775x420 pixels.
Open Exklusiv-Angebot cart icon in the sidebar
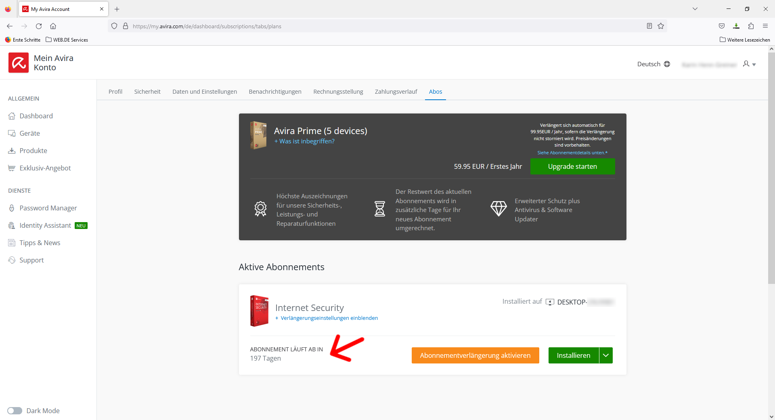tap(12, 168)
